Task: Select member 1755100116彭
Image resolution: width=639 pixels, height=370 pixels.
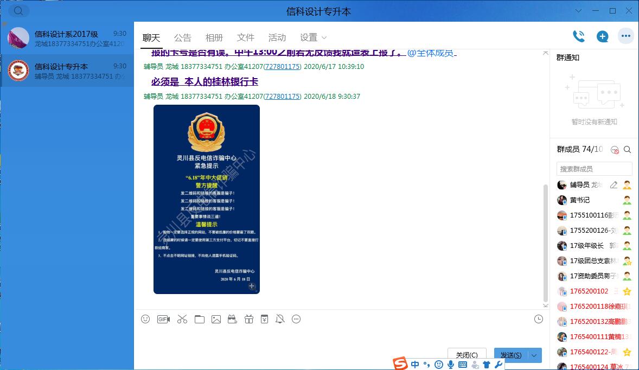Action: (x=594, y=215)
